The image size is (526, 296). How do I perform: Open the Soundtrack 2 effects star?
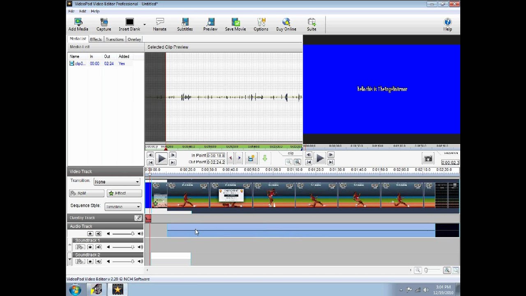point(90,261)
